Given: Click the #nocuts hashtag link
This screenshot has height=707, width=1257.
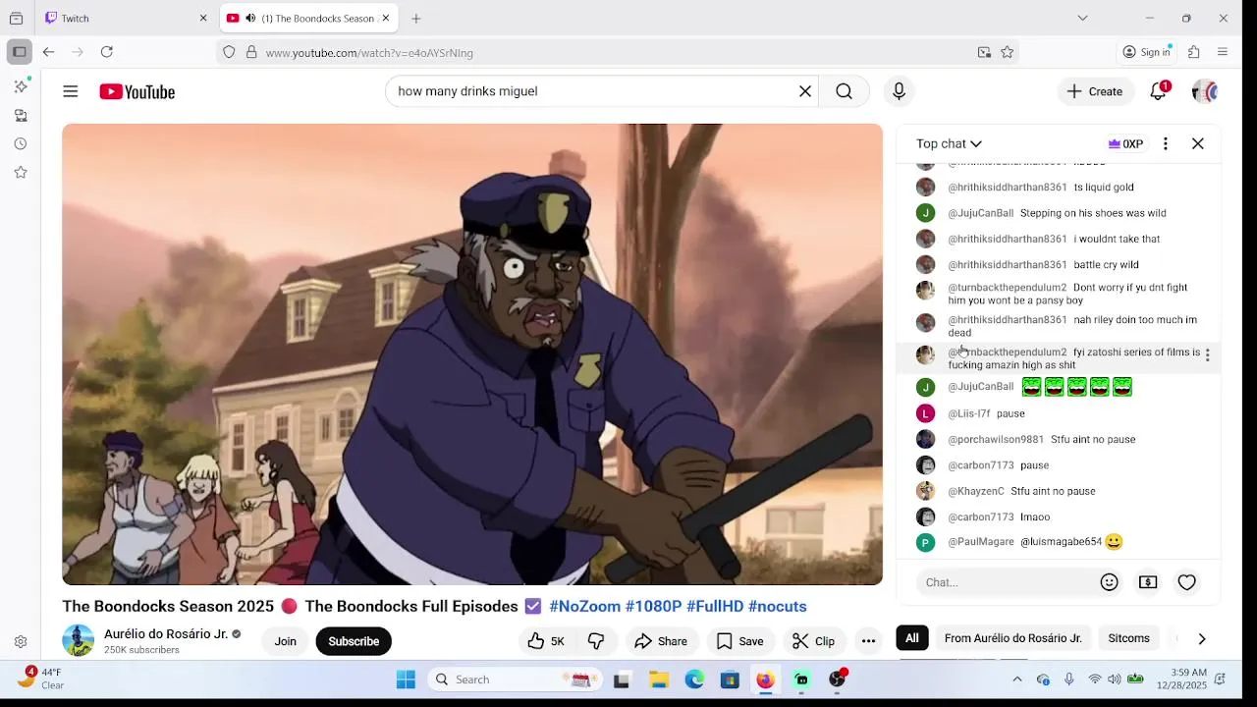Looking at the screenshot, I should (777, 607).
